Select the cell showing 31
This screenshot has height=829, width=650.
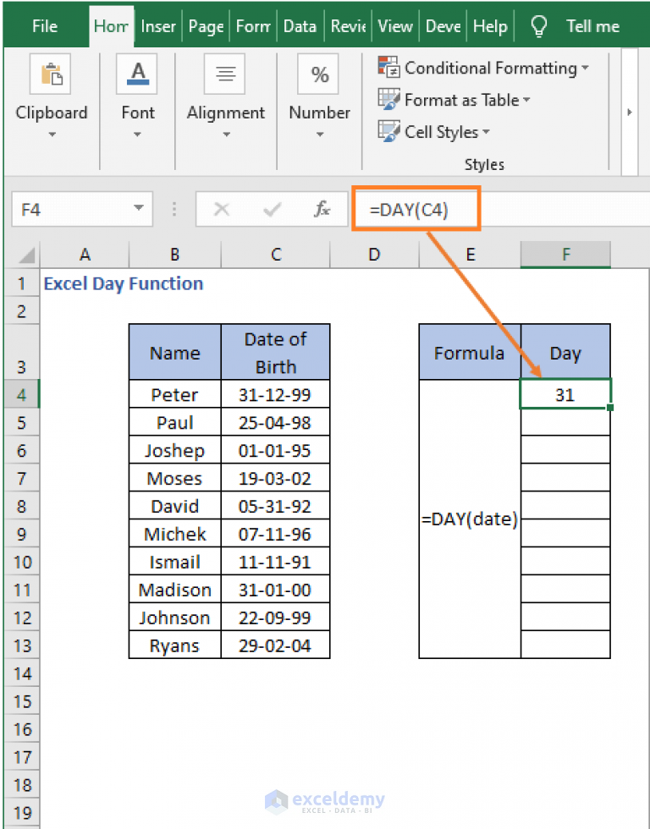tap(565, 394)
